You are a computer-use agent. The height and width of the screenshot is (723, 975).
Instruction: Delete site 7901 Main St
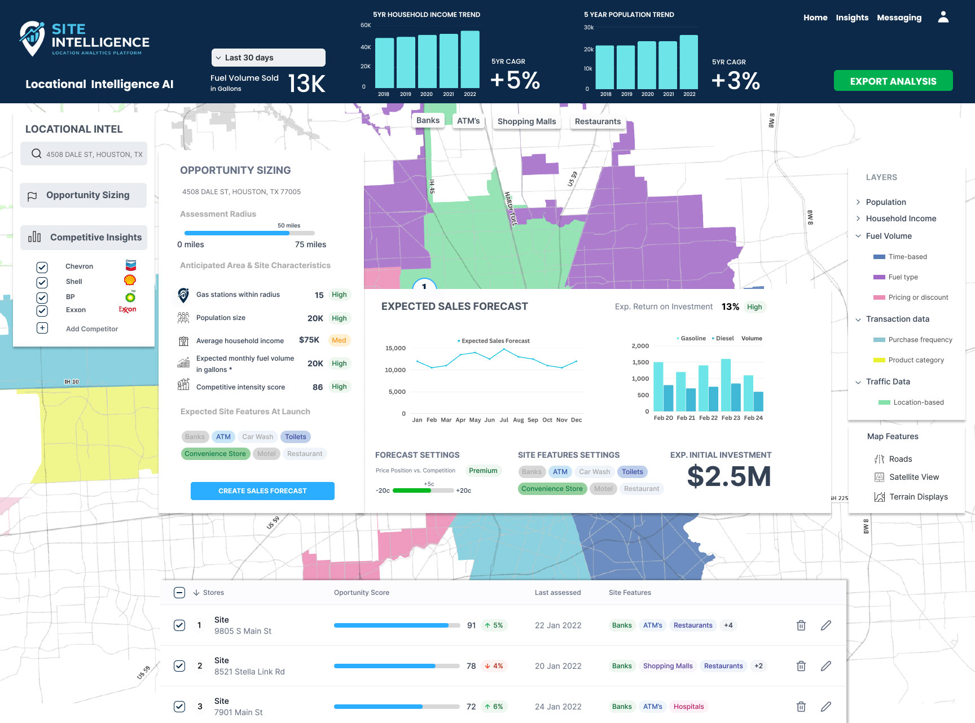[801, 707]
